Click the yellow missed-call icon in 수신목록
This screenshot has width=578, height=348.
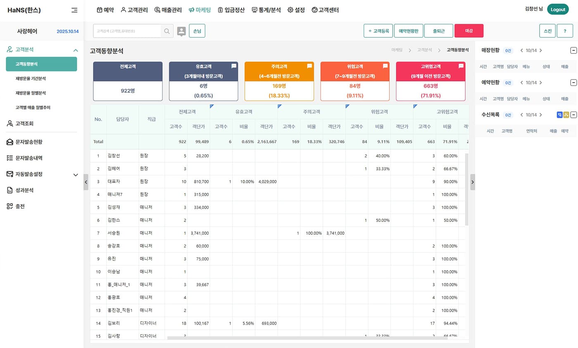(x=566, y=115)
